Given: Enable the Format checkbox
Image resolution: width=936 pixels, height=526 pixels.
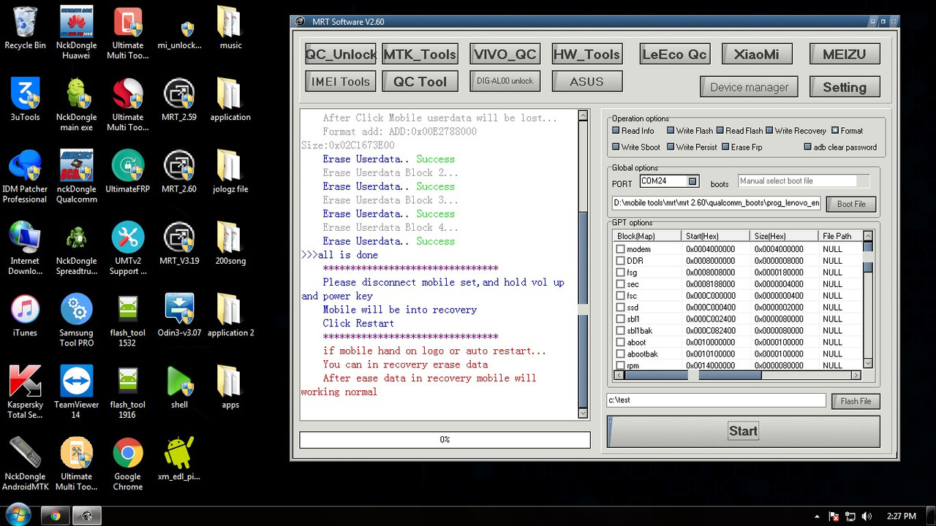Looking at the screenshot, I should pos(835,131).
